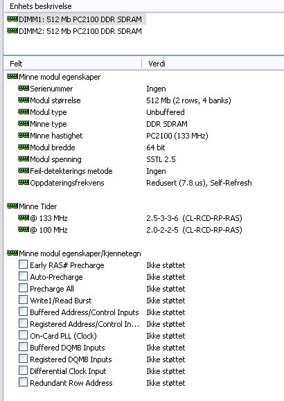Select the DIMM2 memory module icon
This screenshot has width=284, height=401.
coord(12,30)
